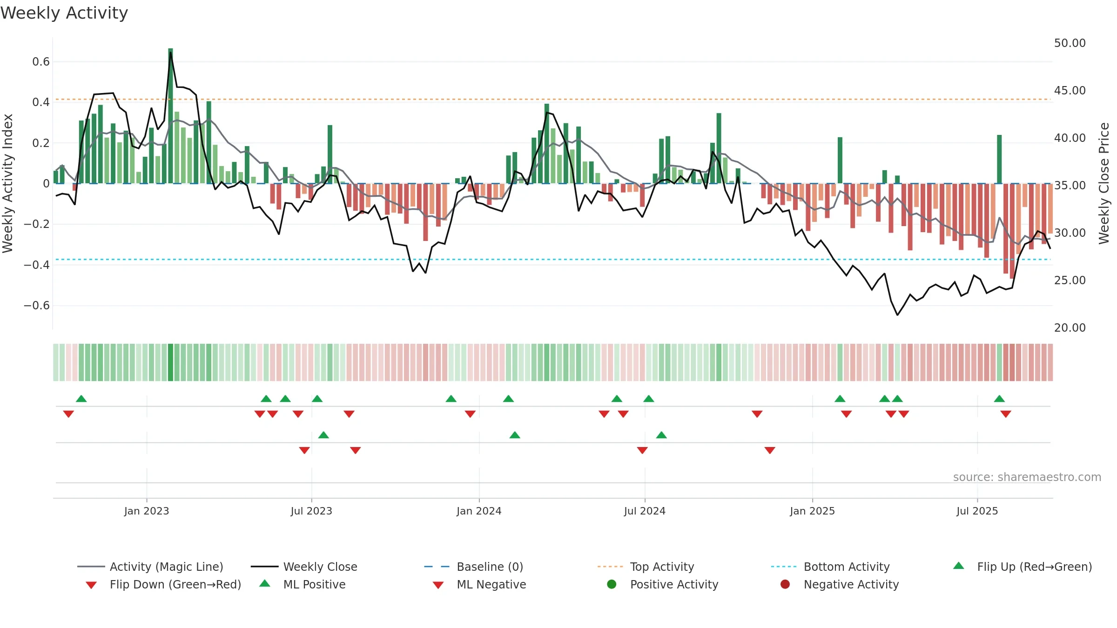
Task: Click the 20.00 price axis label
Action: coord(1070,327)
